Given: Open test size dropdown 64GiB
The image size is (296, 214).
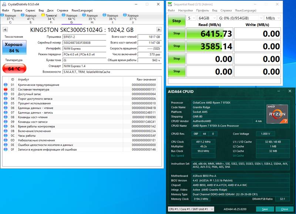Looking at the screenshot, I should 207,18.
